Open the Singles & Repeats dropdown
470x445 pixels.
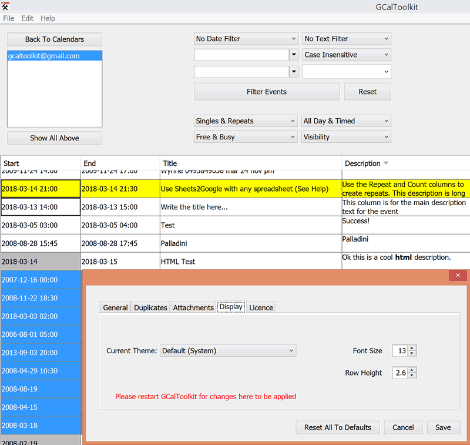tap(246, 121)
